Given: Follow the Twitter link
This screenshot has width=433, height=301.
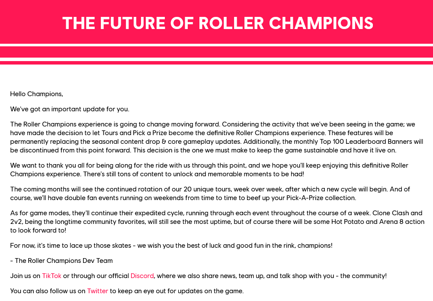Looking at the screenshot, I should pos(97,291).
